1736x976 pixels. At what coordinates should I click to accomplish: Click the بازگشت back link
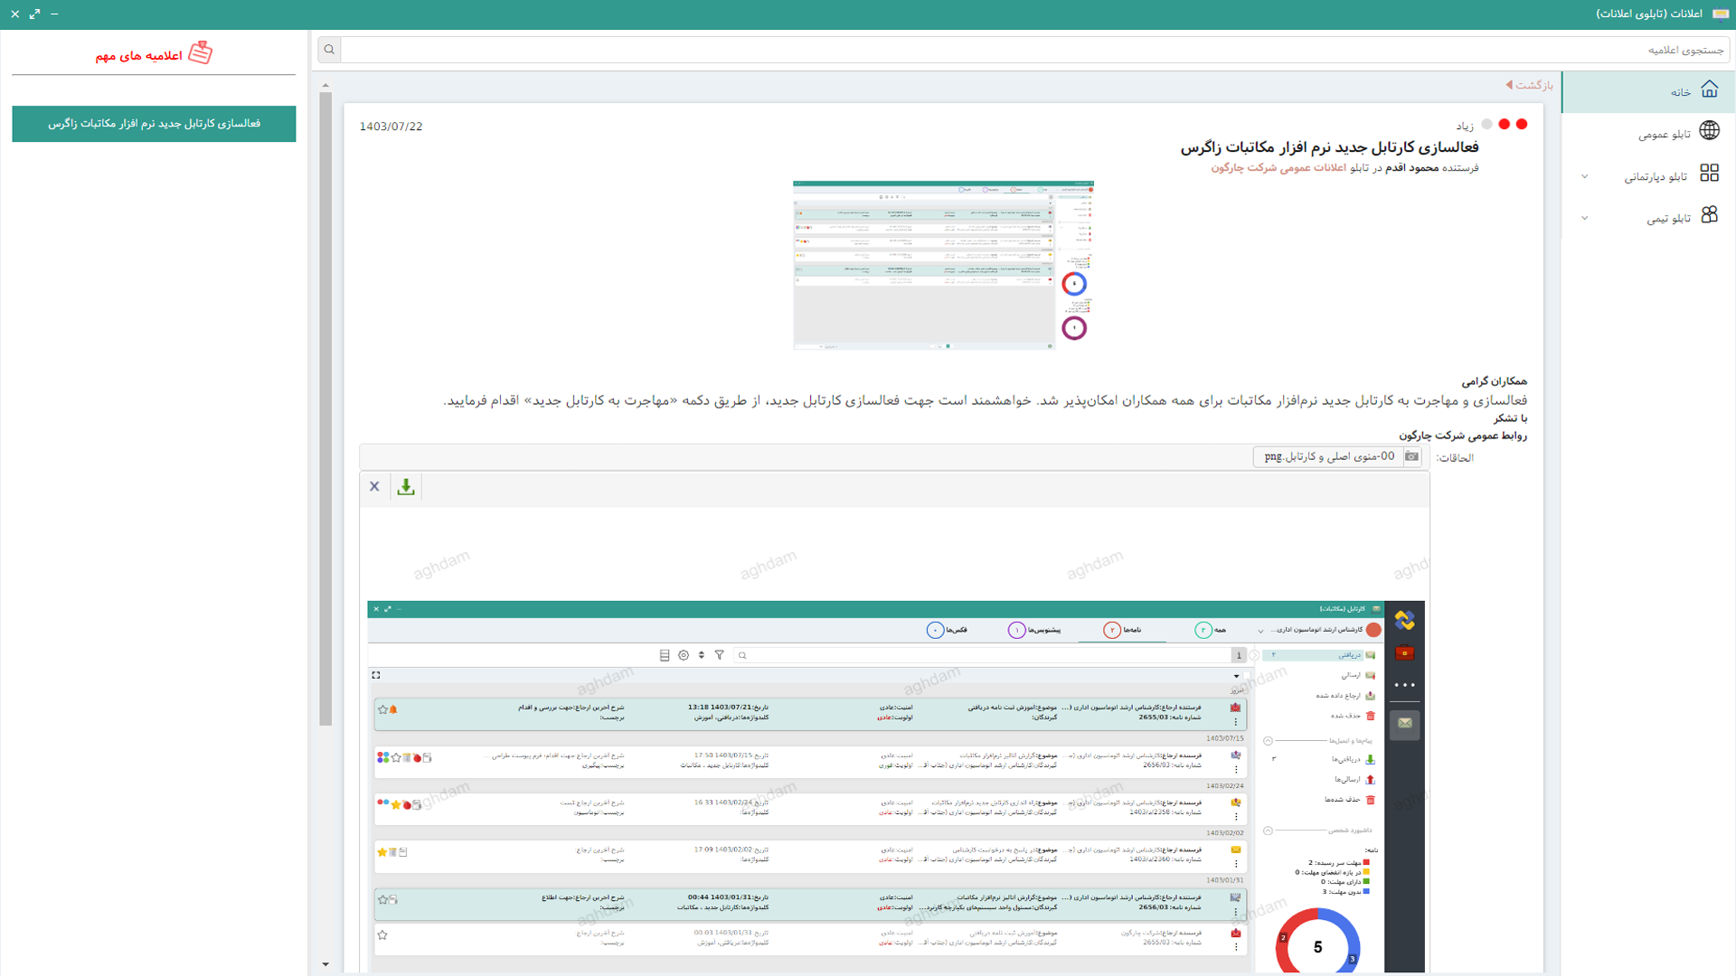(1530, 85)
